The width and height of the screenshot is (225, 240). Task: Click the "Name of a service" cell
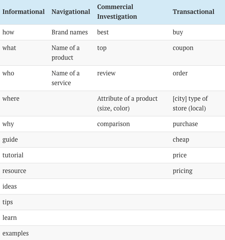(x=65, y=78)
